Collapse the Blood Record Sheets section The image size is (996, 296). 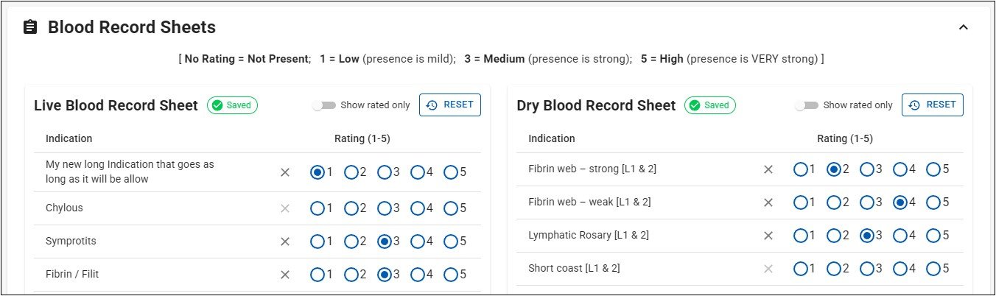coord(963,28)
